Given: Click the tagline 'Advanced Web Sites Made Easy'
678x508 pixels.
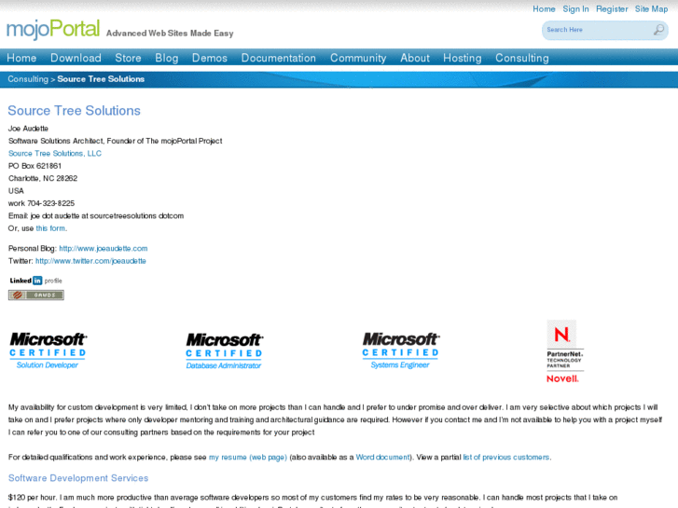Looking at the screenshot, I should [170, 34].
